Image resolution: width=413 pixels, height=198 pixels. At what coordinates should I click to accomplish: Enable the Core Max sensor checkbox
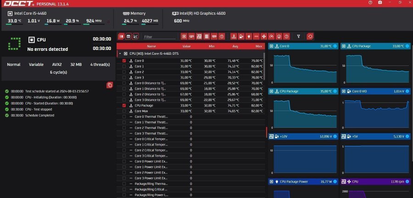124,111
